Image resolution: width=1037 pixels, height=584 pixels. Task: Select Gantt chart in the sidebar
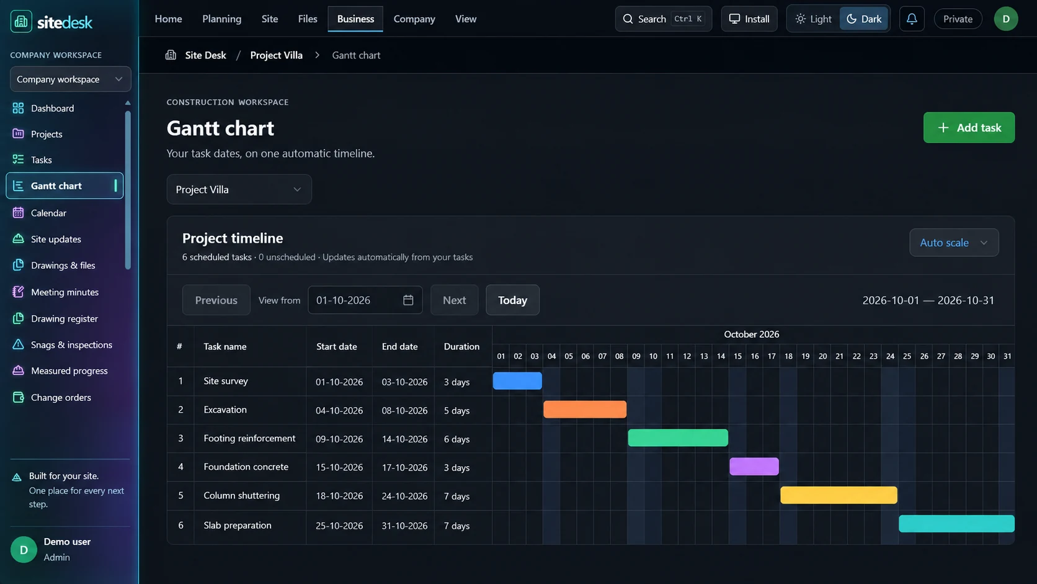pos(65,186)
